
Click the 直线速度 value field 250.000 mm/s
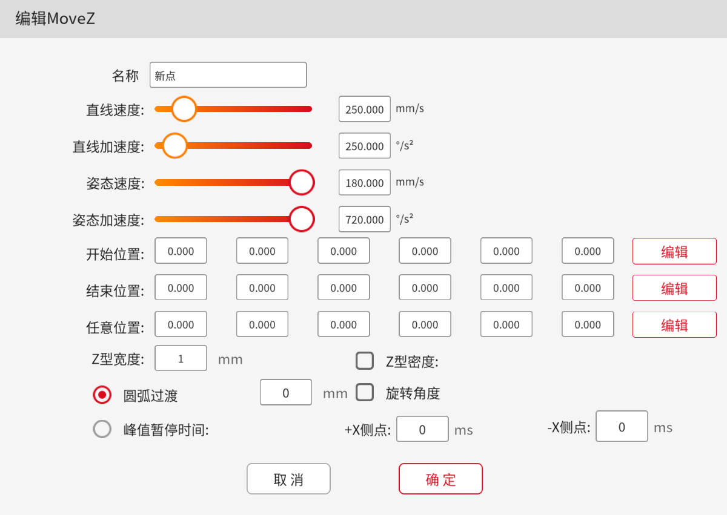click(365, 110)
